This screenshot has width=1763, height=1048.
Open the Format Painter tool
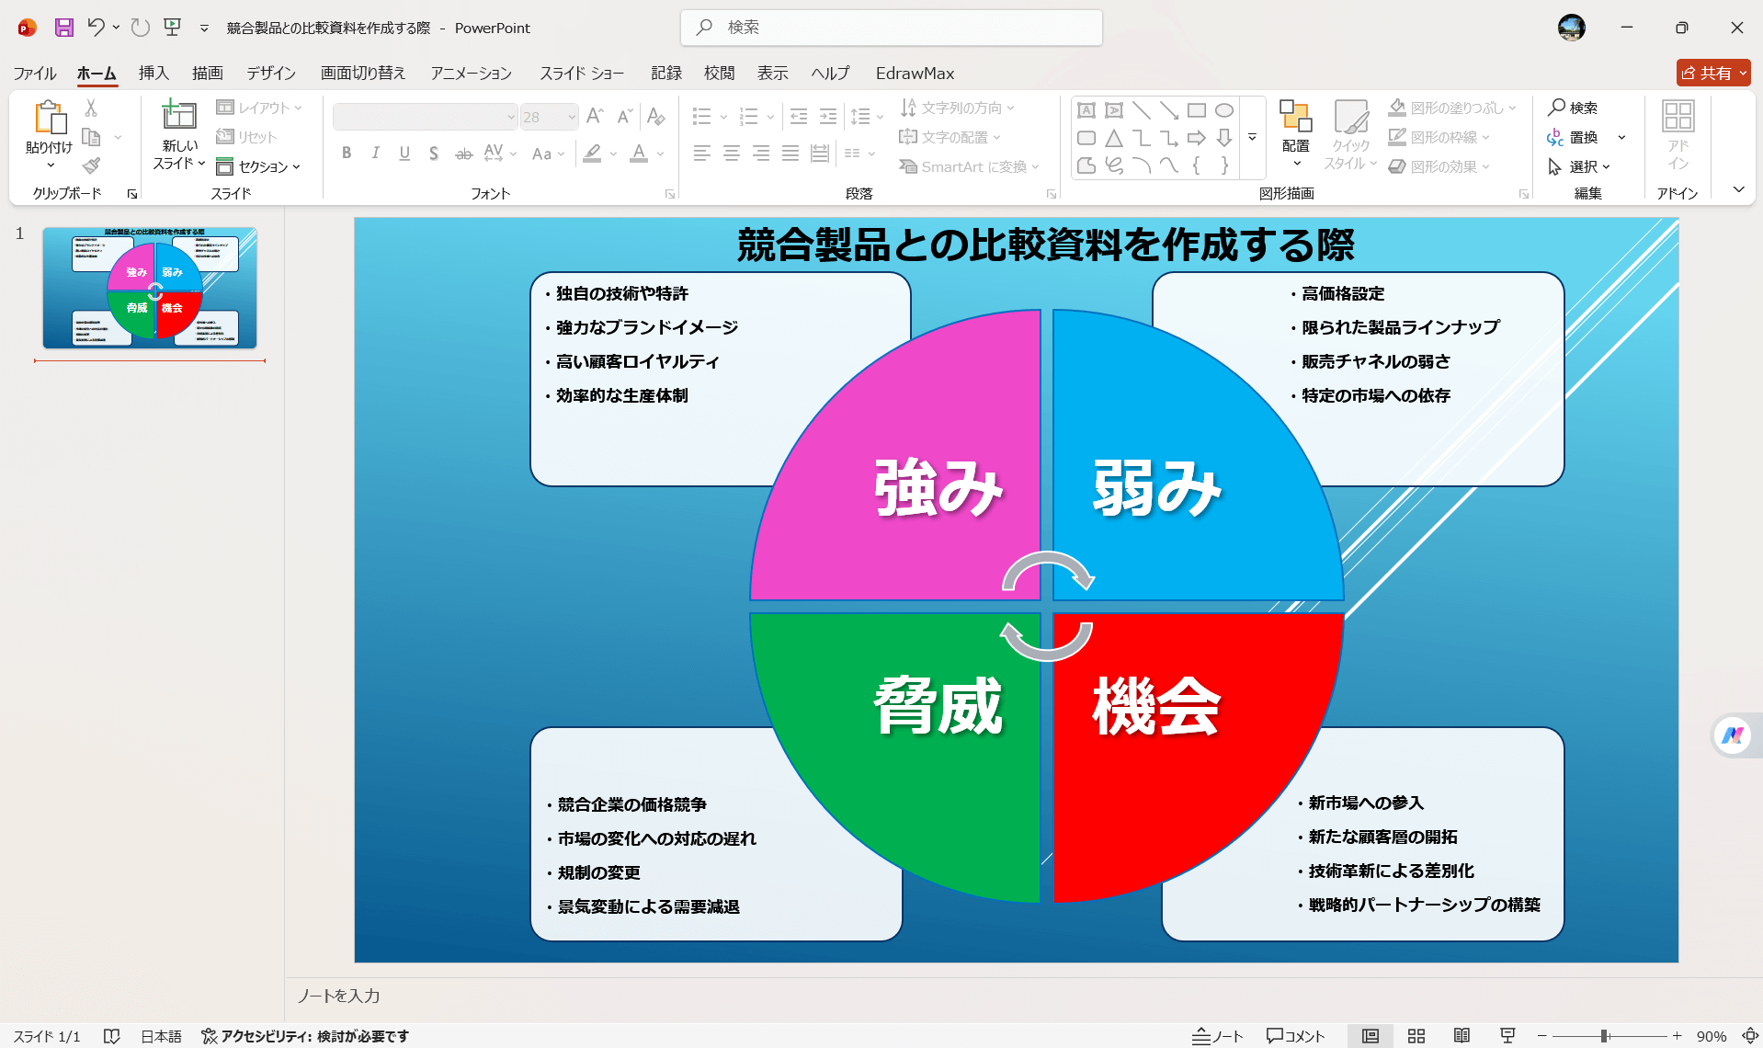(x=90, y=166)
